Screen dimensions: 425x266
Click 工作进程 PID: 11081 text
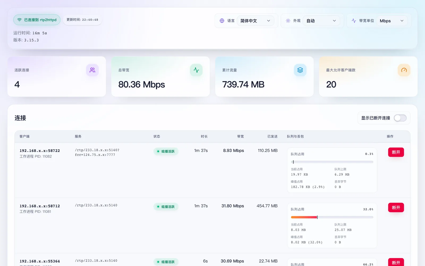pyautogui.click(x=35, y=212)
